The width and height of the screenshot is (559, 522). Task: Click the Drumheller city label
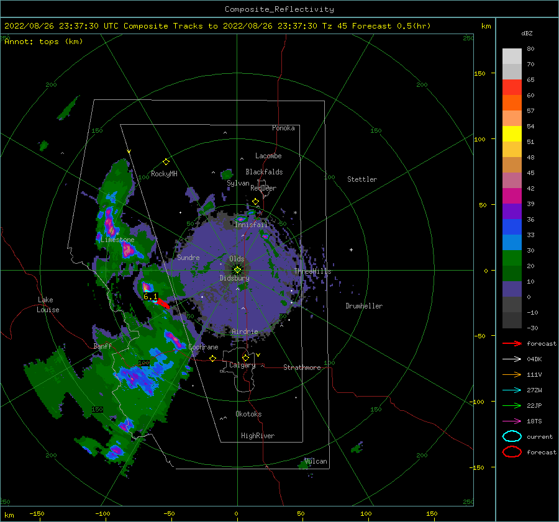(x=364, y=306)
